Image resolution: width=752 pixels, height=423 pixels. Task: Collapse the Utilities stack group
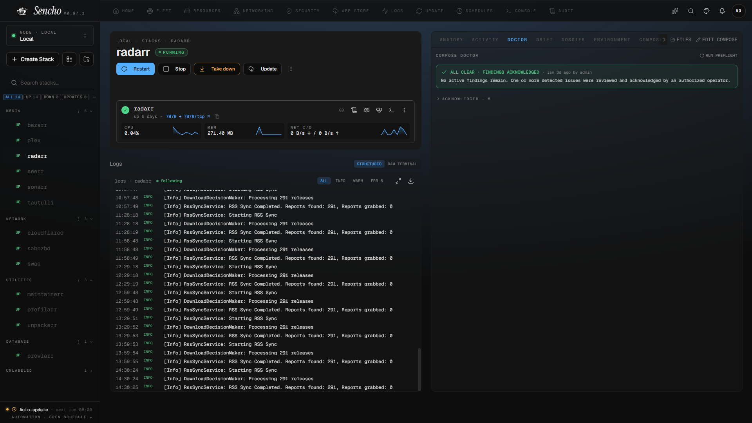91,280
